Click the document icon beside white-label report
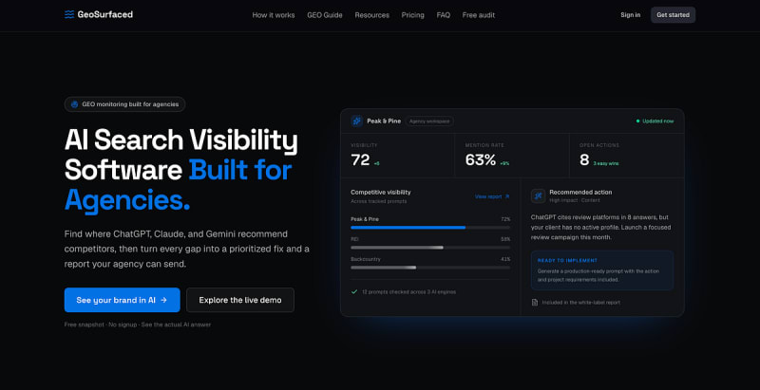Screen dimensions: 760x390 point(535,303)
